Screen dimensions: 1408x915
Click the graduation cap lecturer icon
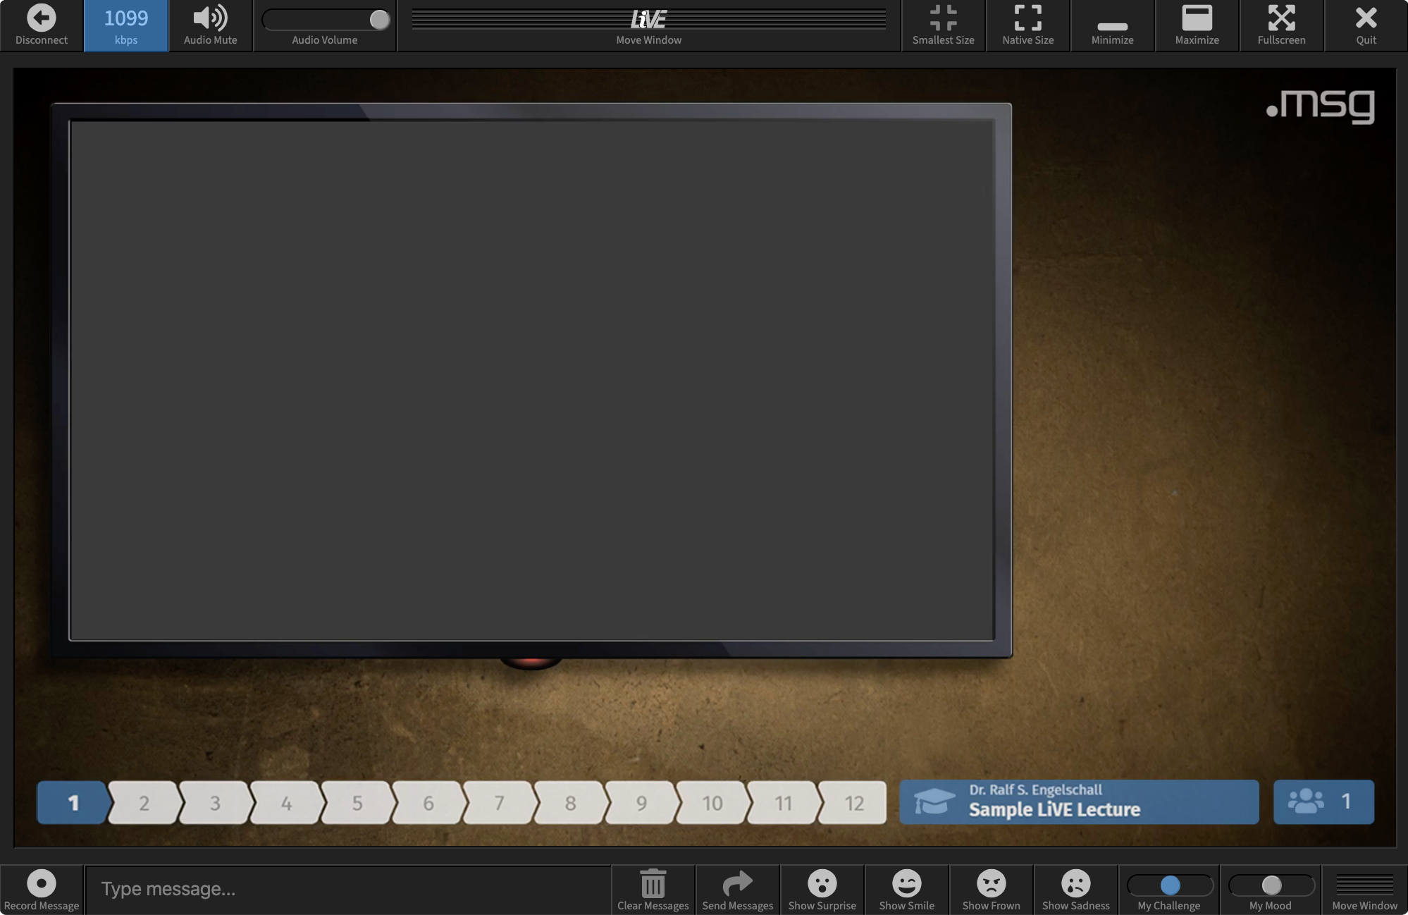[x=934, y=802]
